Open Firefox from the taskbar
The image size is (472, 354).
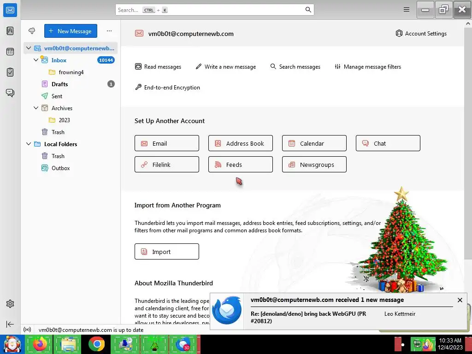click(40, 344)
